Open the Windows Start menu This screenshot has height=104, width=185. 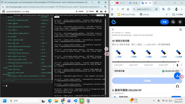[x=5, y=101]
